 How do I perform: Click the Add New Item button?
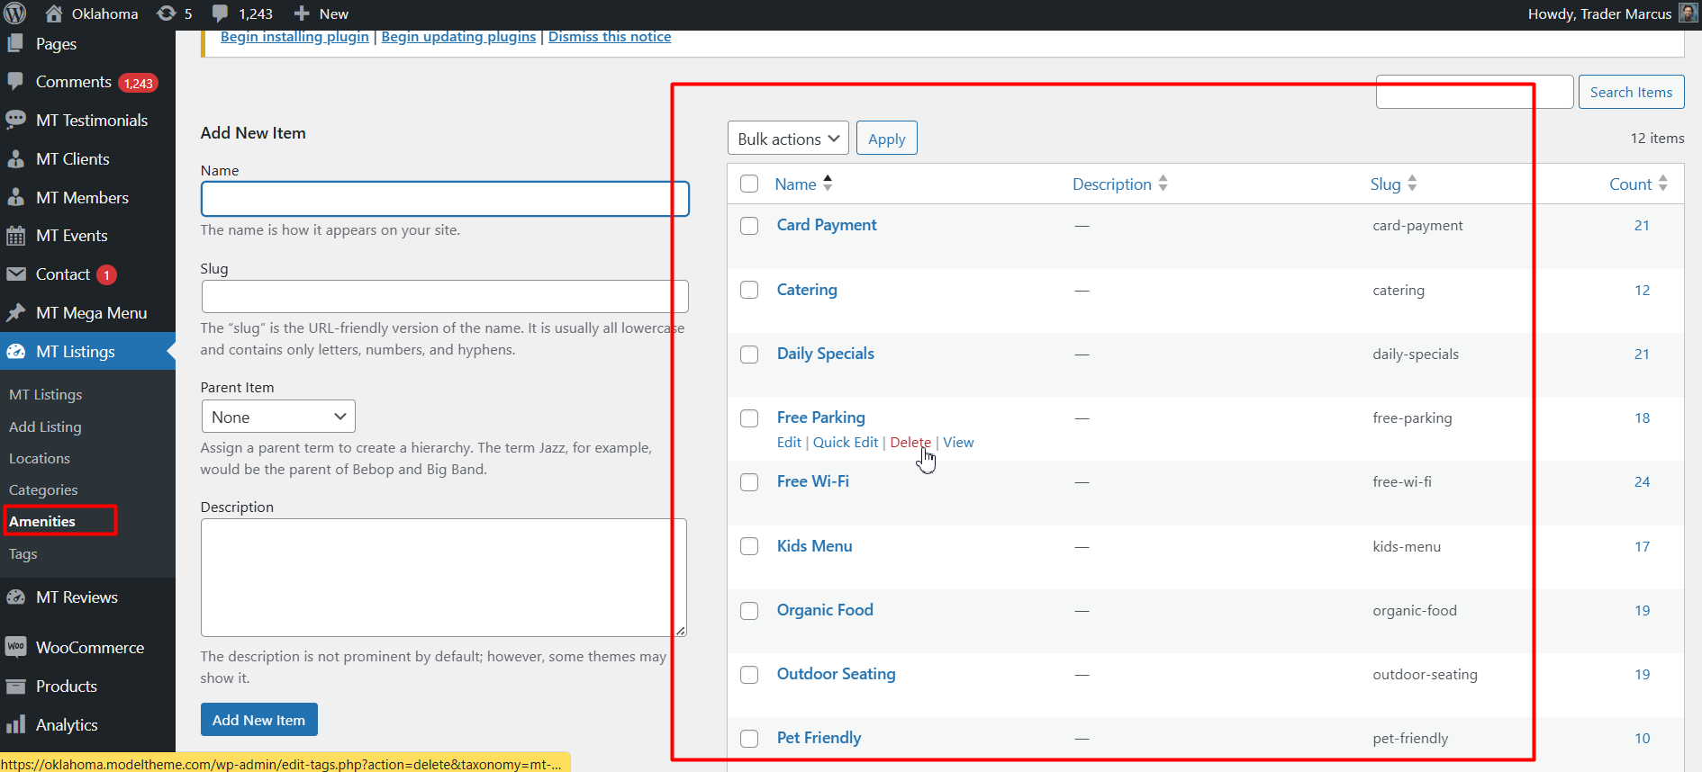coord(259,720)
